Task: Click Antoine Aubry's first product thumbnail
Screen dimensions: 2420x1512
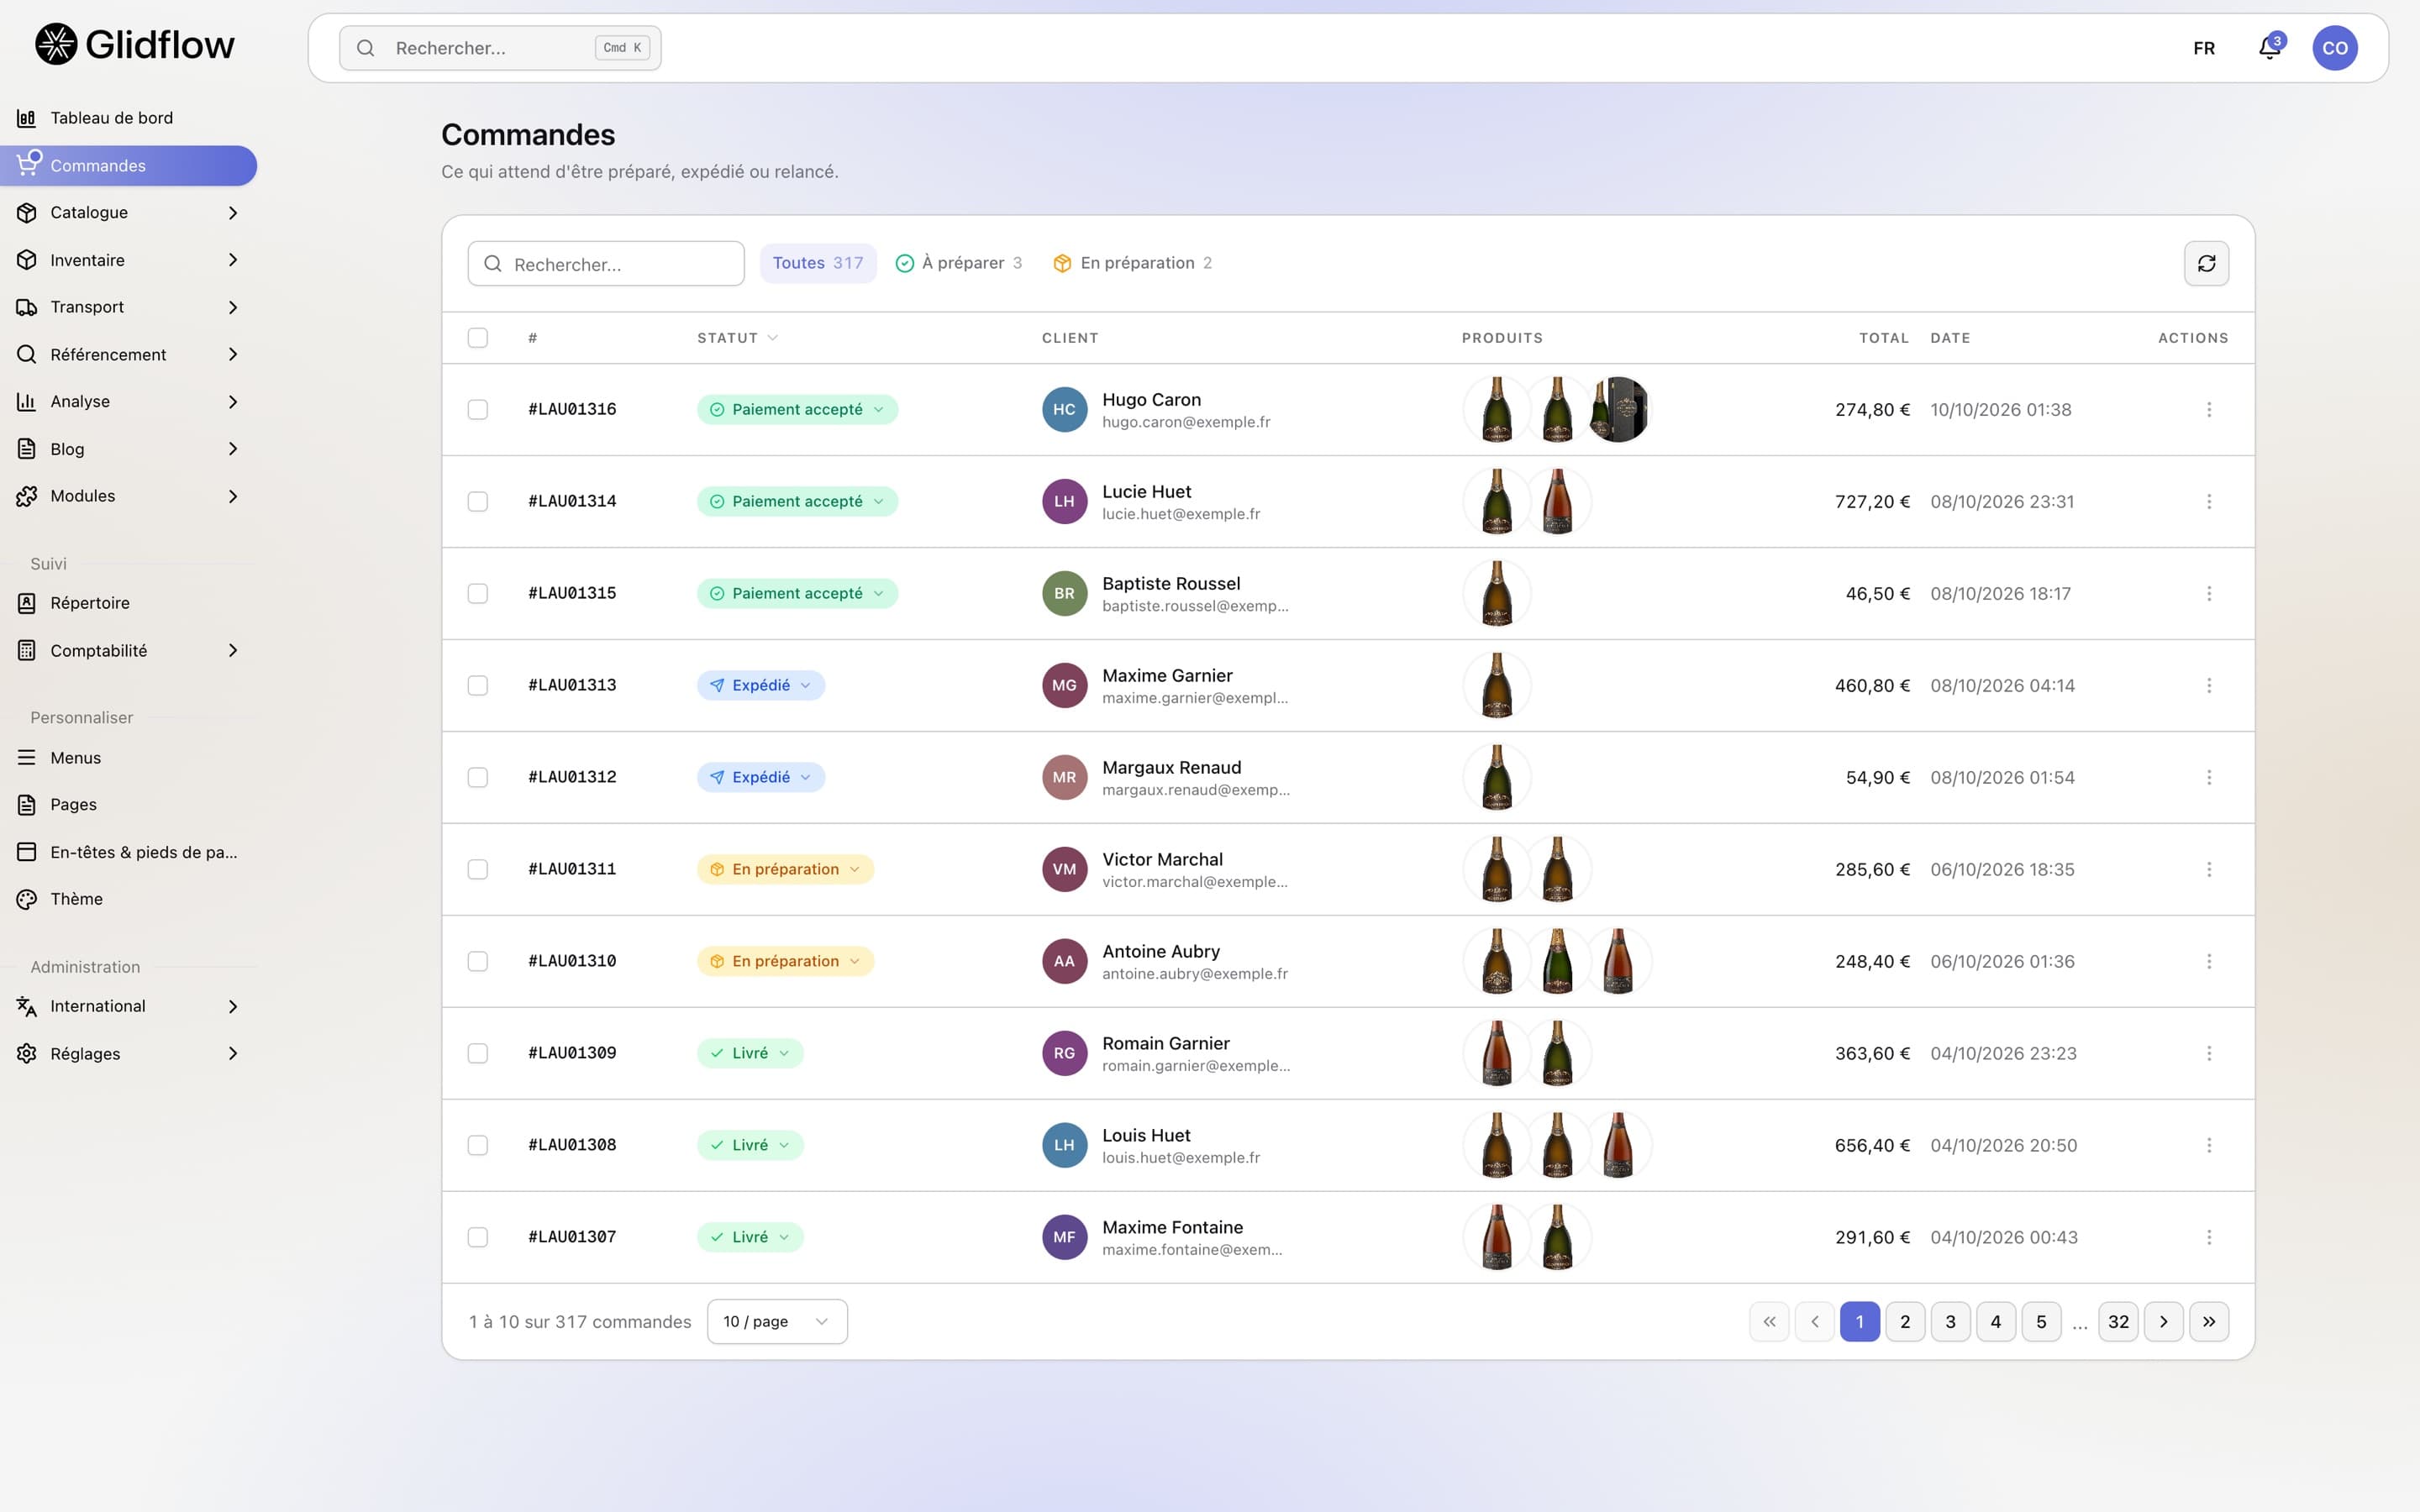Action: click(1497, 961)
